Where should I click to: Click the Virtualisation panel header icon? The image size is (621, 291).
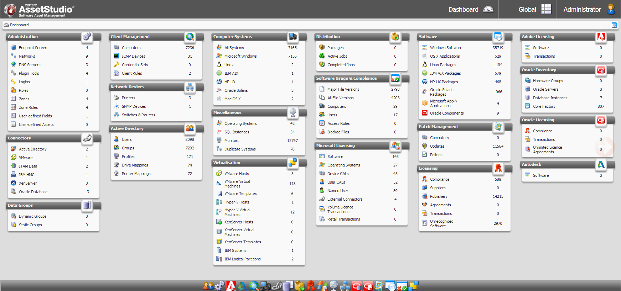click(x=293, y=163)
